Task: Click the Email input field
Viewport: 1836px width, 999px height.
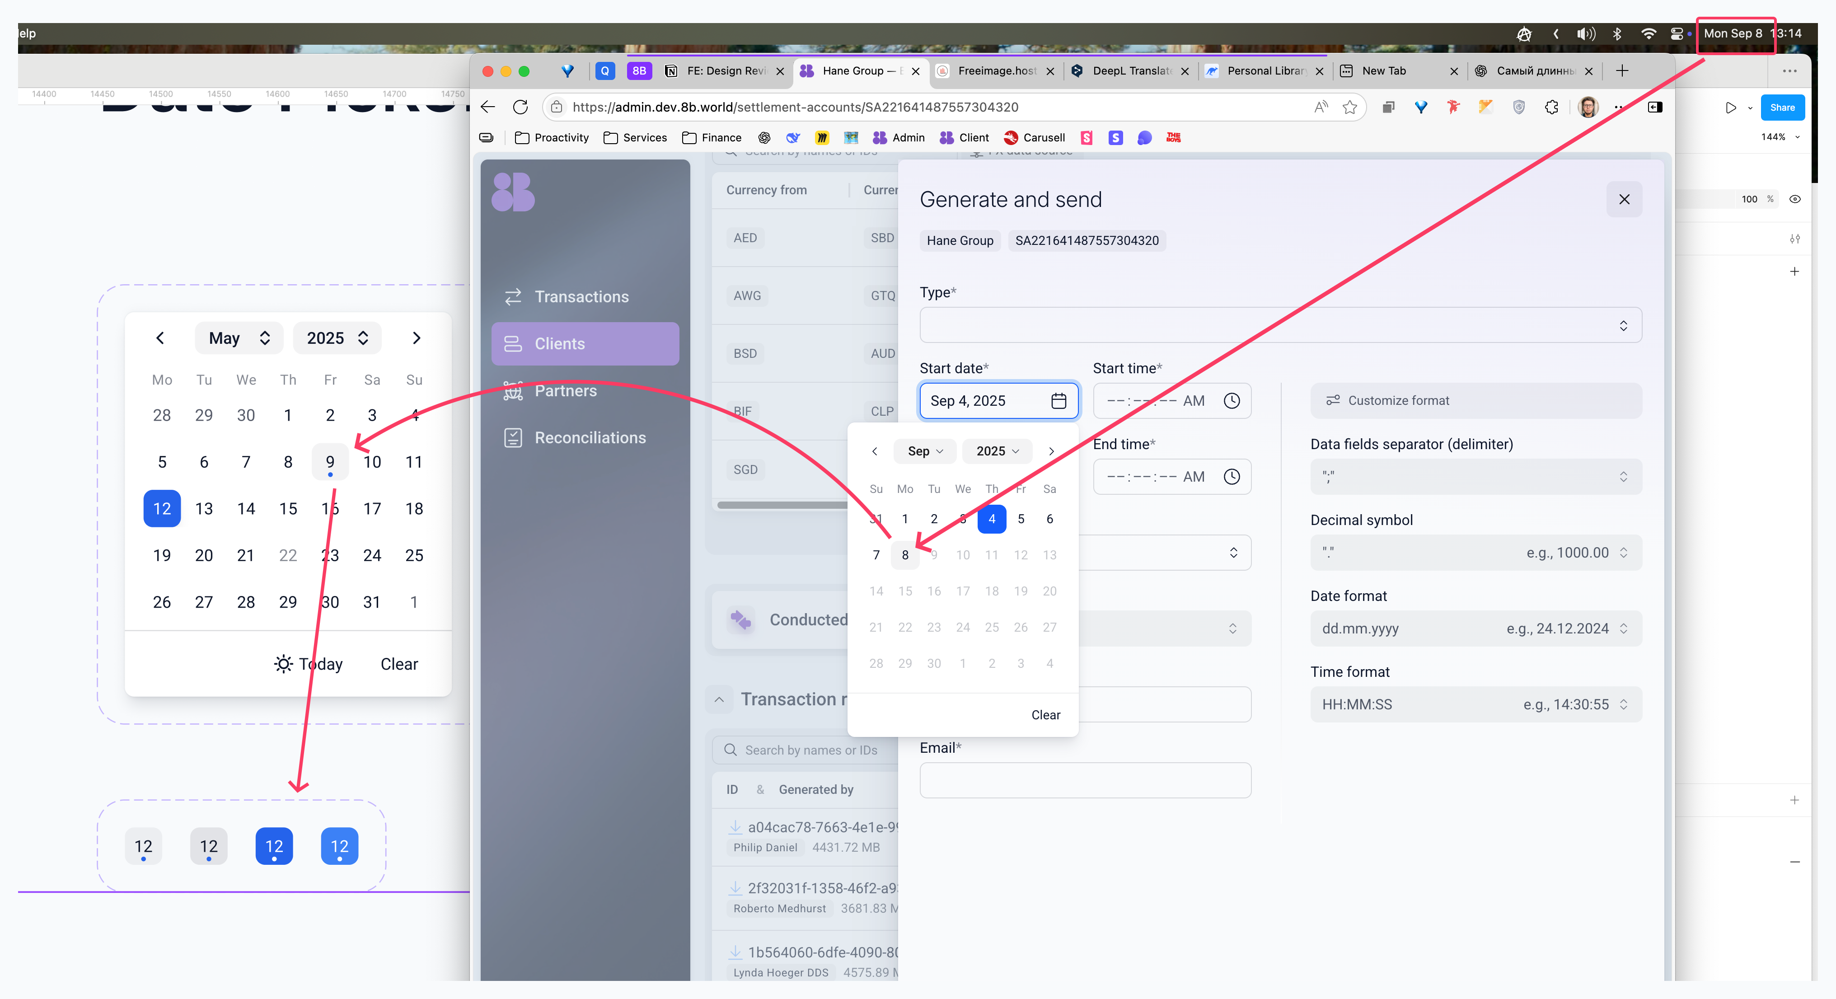Action: tap(1086, 780)
